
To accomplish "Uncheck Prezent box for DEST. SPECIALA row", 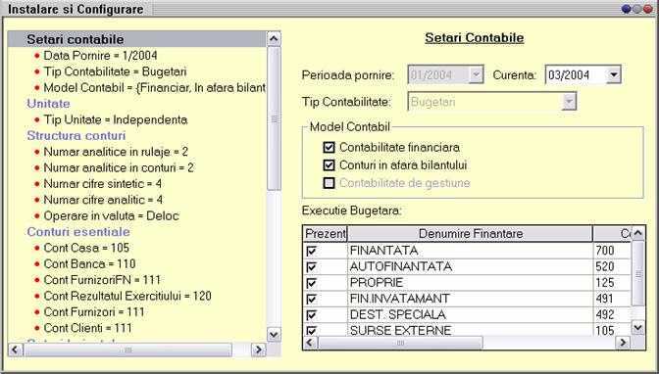I will (x=312, y=315).
